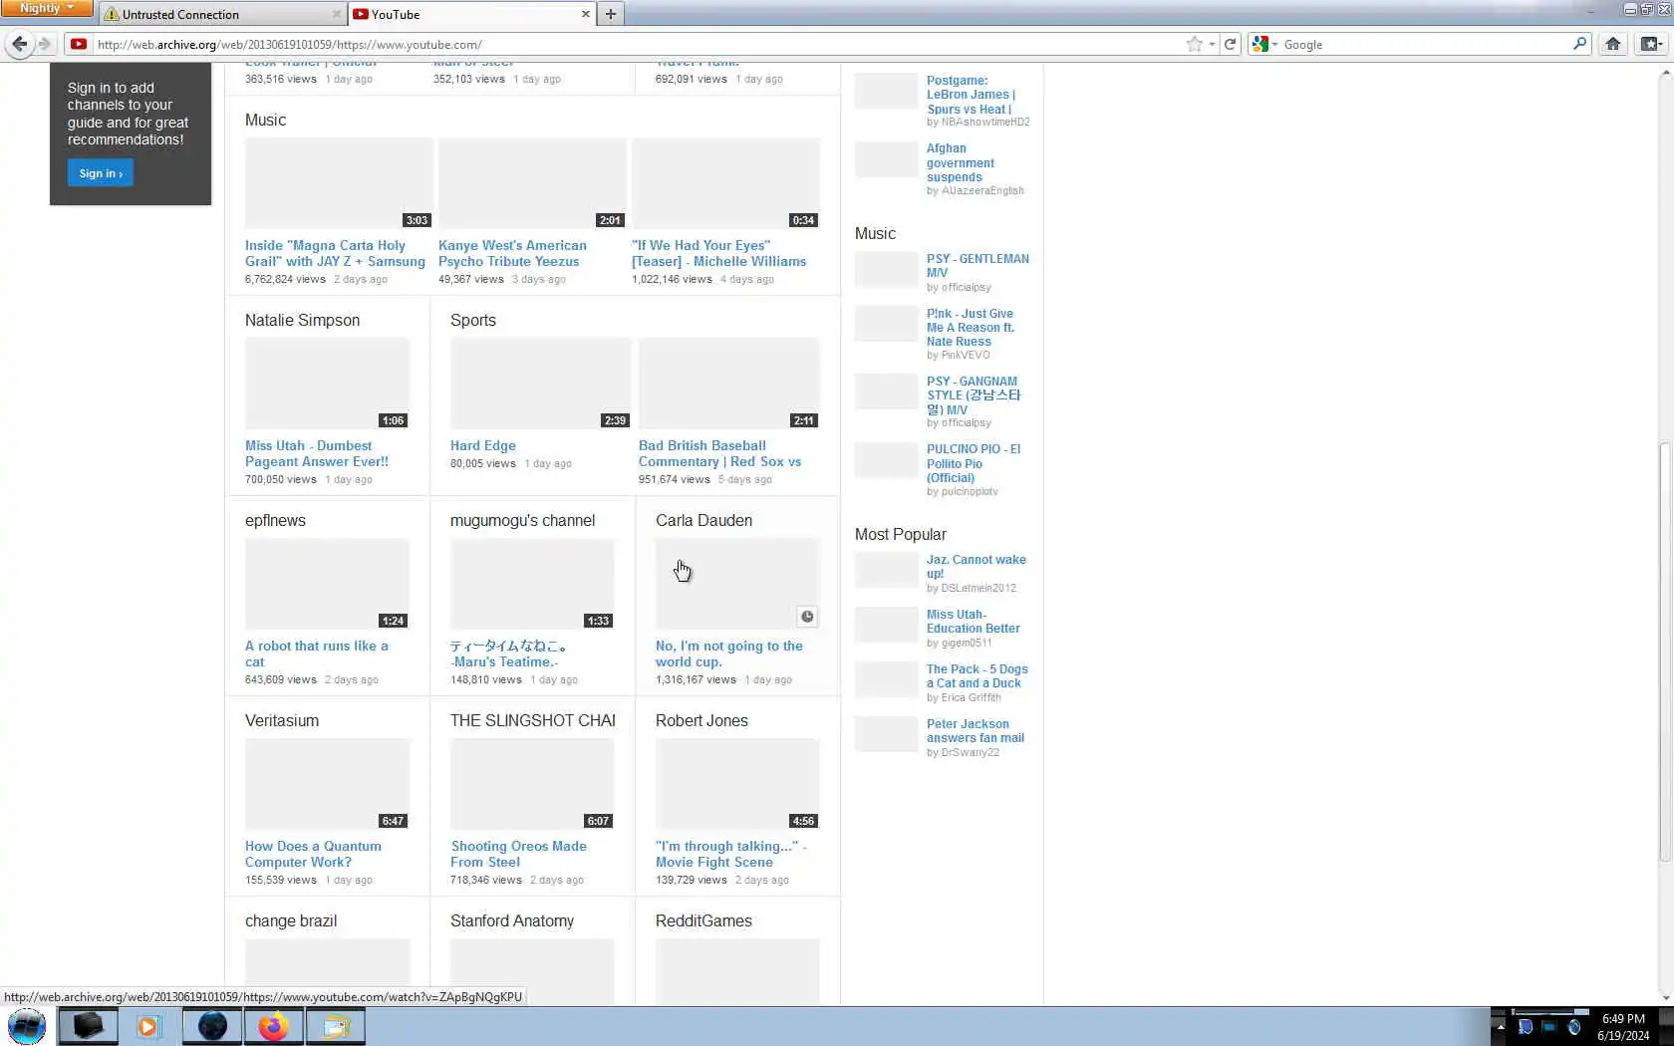Viewport: 1674px width, 1046px height.
Task: Open the Stanford Anatomy channel heading
Action: [512, 920]
